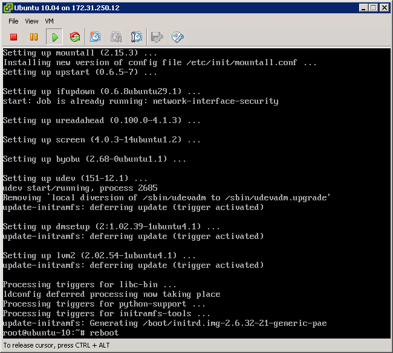Maximize the Ubuntu 10.04 console window
Viewport: 393px width, 353px height.
pyautogui.click(x=373, y=8)
